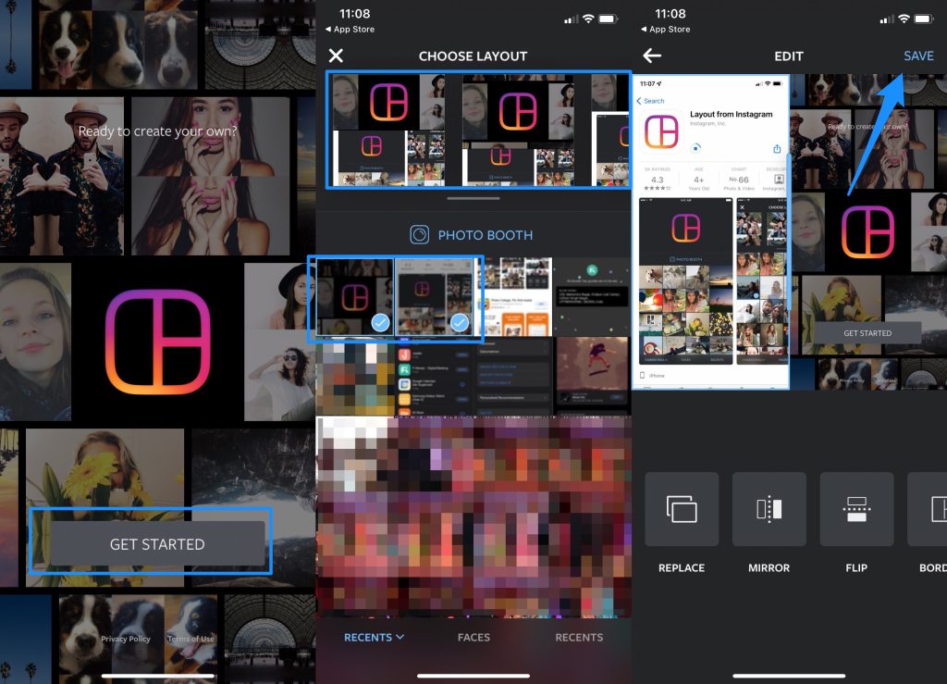Close the Choose Layout screen with X

336,56
